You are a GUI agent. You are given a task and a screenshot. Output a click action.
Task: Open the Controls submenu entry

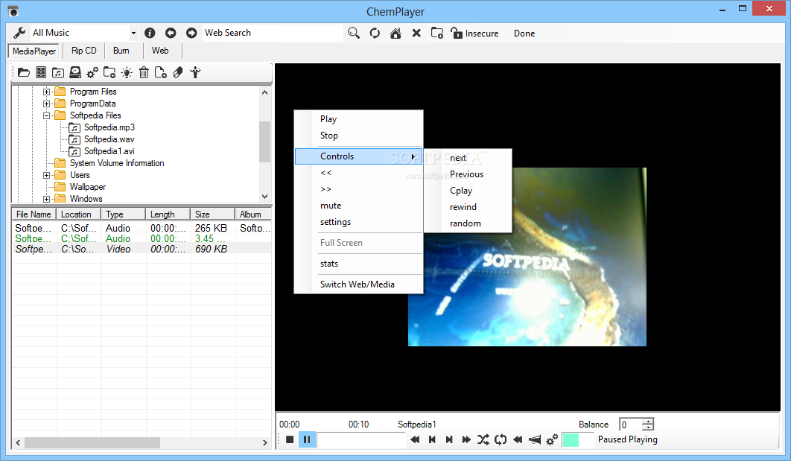358,156
